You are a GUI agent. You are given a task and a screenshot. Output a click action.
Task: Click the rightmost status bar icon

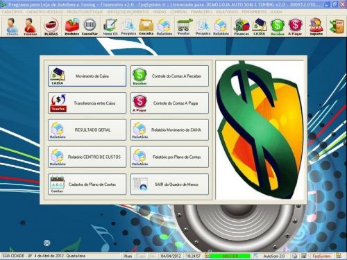point(339,256)
